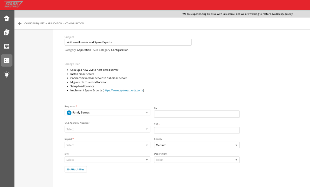Image resolution: width=310 pixels, height=187 pixels.
Task: Click 'Migrate db to central location' bullet
Action: pos(89,82)
